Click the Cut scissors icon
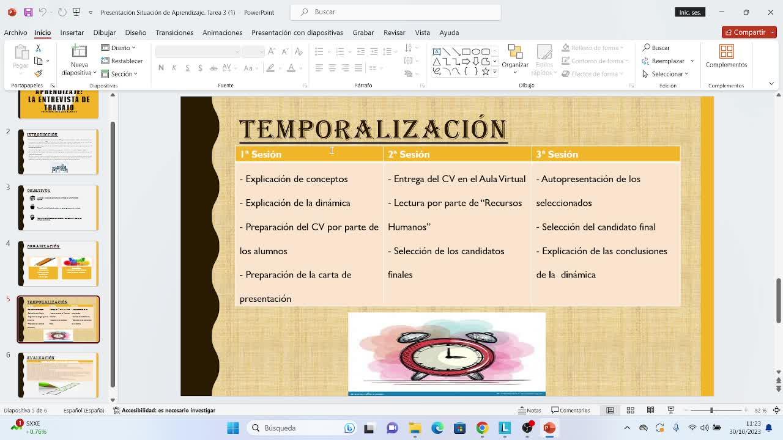The image size is (783, 440). [x=39, y=48]
